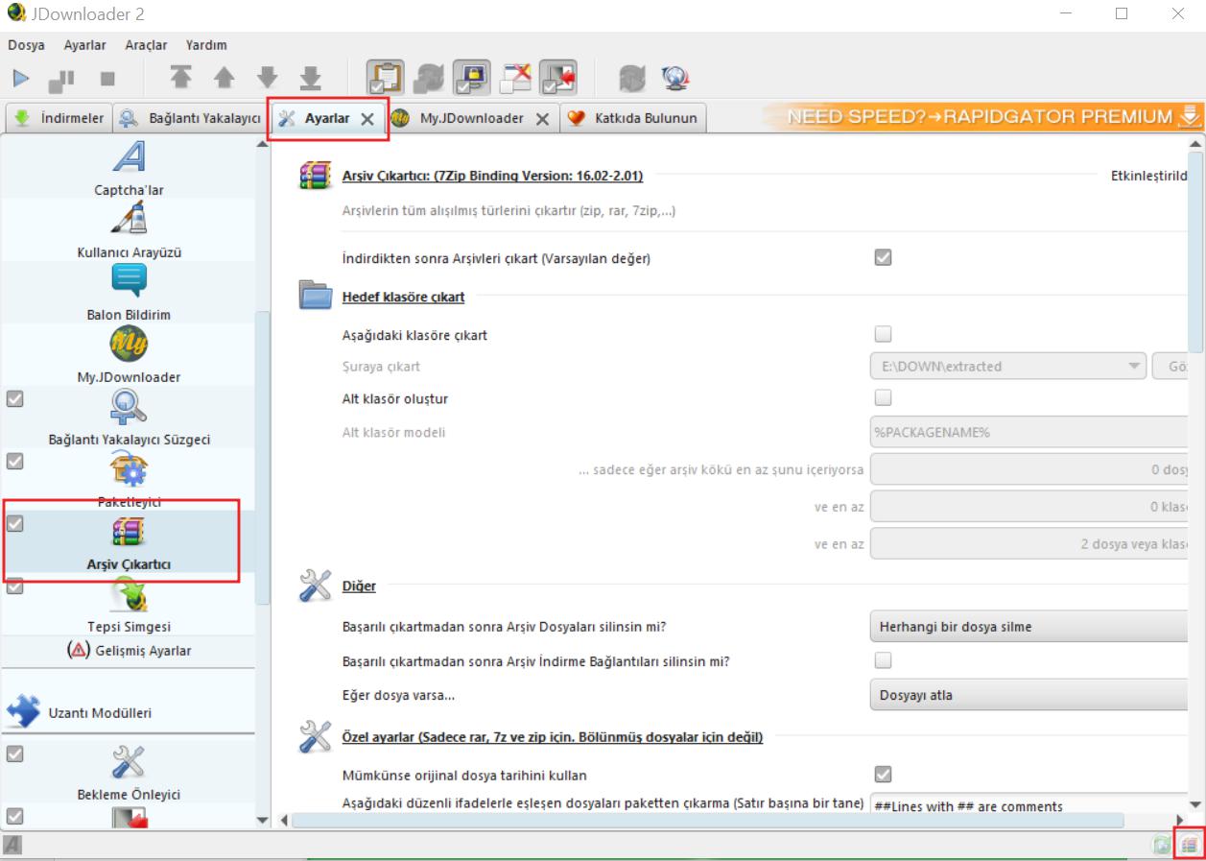Toggle the Tepsi Simgesi sidebar checkbox

14,586
